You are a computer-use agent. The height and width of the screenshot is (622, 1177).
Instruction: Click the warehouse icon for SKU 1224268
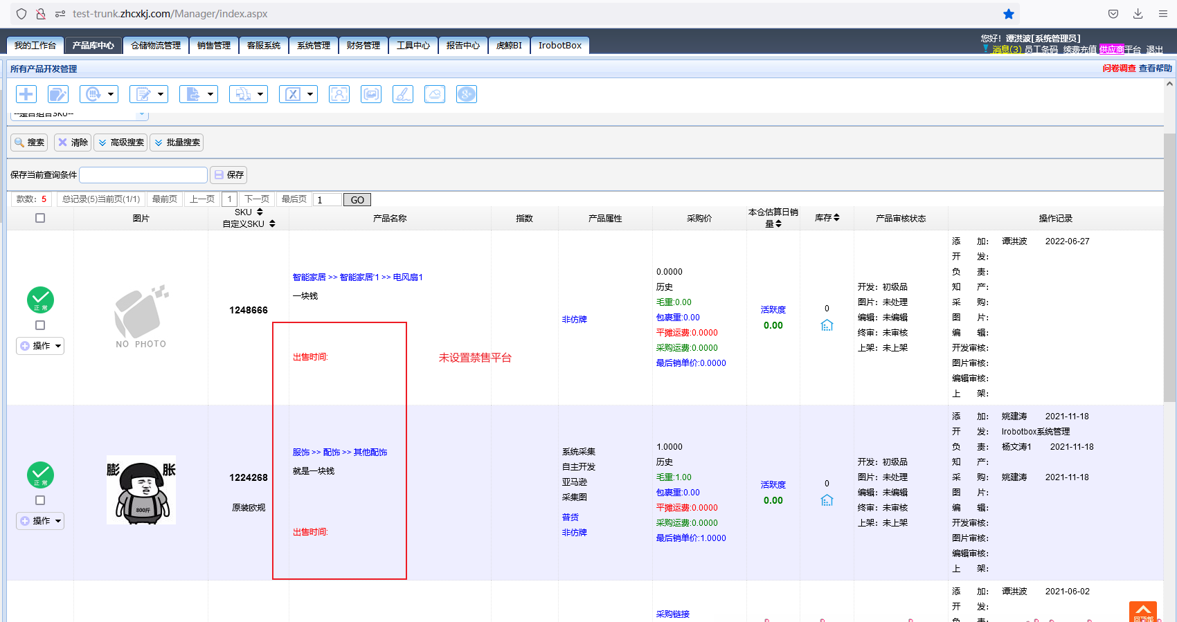point(827,500)
